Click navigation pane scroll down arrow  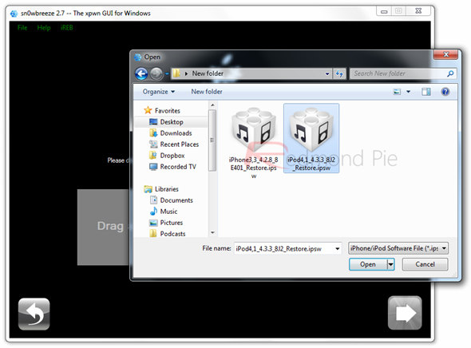212,233
